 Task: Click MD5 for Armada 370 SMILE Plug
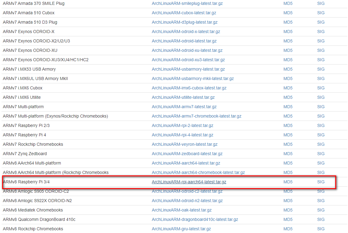coord(288,4)
